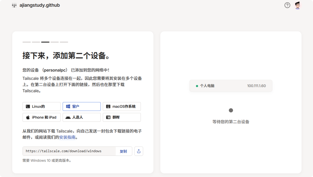This screenshot has width=313, height=177.
Task: Click the macOS Finder icon
Action: [108, 106]
